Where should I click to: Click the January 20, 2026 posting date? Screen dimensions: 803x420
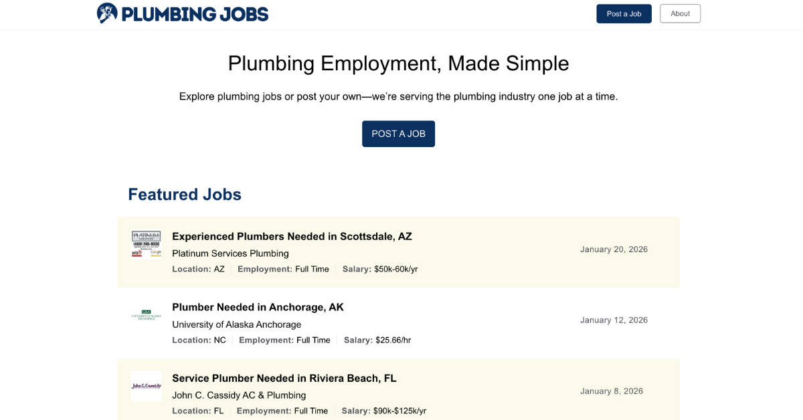click(614, 249)
